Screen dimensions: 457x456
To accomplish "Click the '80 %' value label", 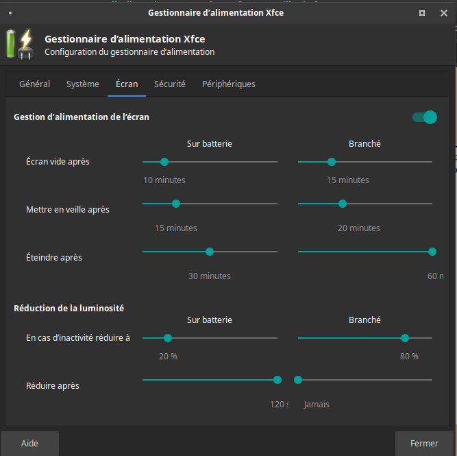I will 409,357.
